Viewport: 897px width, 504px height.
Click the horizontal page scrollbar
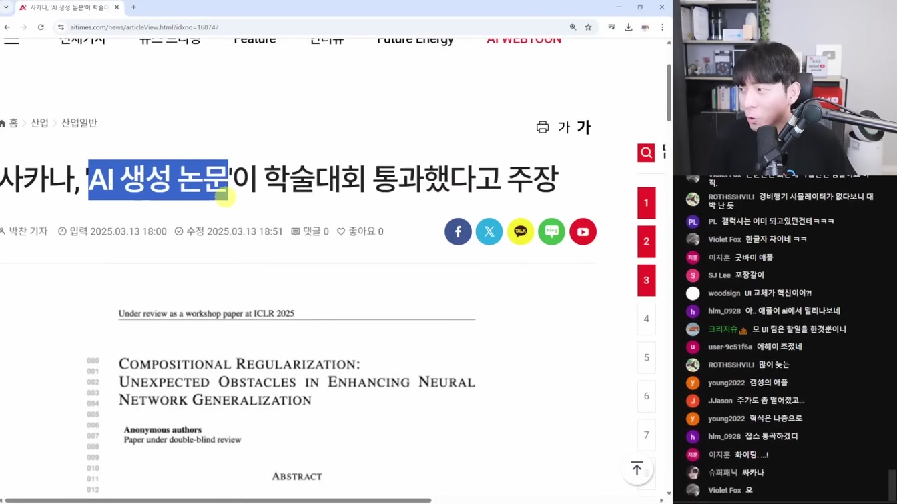(x=218, y=500)
